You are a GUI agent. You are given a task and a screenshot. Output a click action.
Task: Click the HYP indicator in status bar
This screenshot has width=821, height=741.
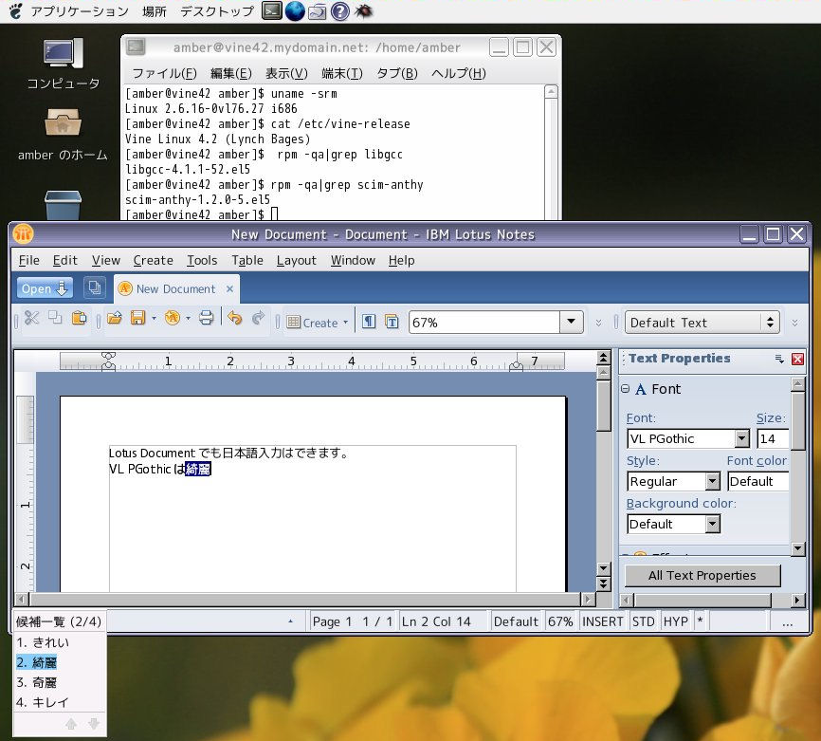point(675,621)
